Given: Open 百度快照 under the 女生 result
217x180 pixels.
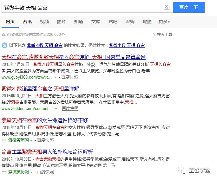Looking at the screenshot, I should (x=45, y=140).
